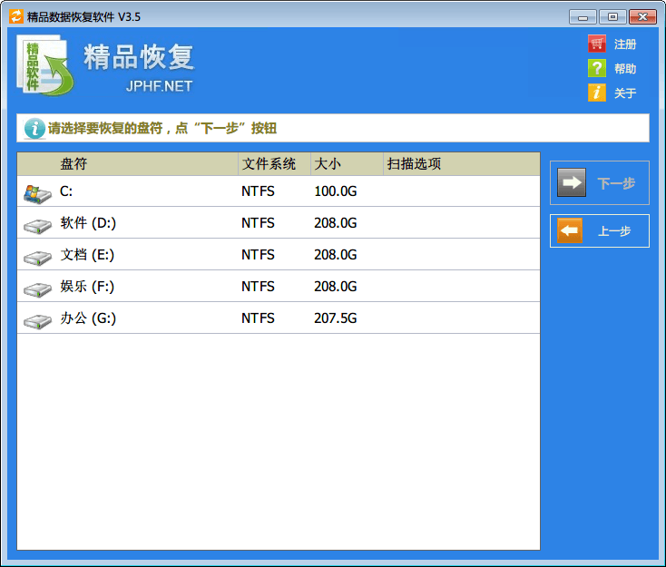Select the 办公 (G:) drive icon
Image resolution: width=666 pixels, height=567 pixels.
point(37,321)
